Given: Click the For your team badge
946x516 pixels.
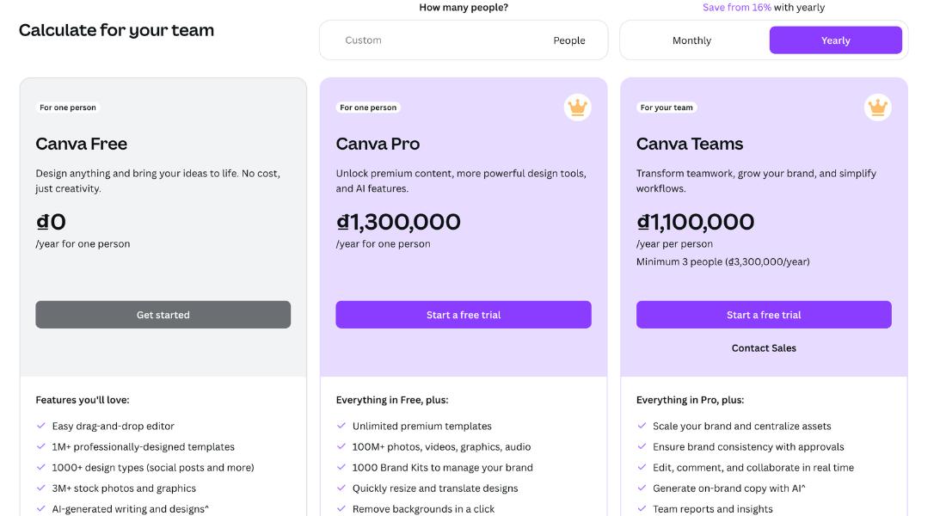Looking at the screenshot, I should pyautogui.click(x=666, y=107).
